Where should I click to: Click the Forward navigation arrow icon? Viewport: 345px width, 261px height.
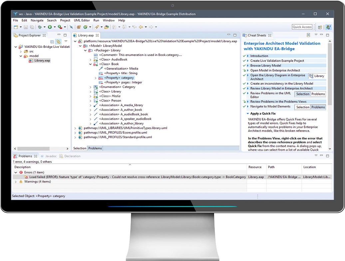(151, 27)
